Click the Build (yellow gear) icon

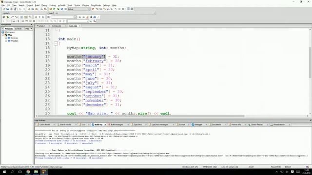click(51, 9)
